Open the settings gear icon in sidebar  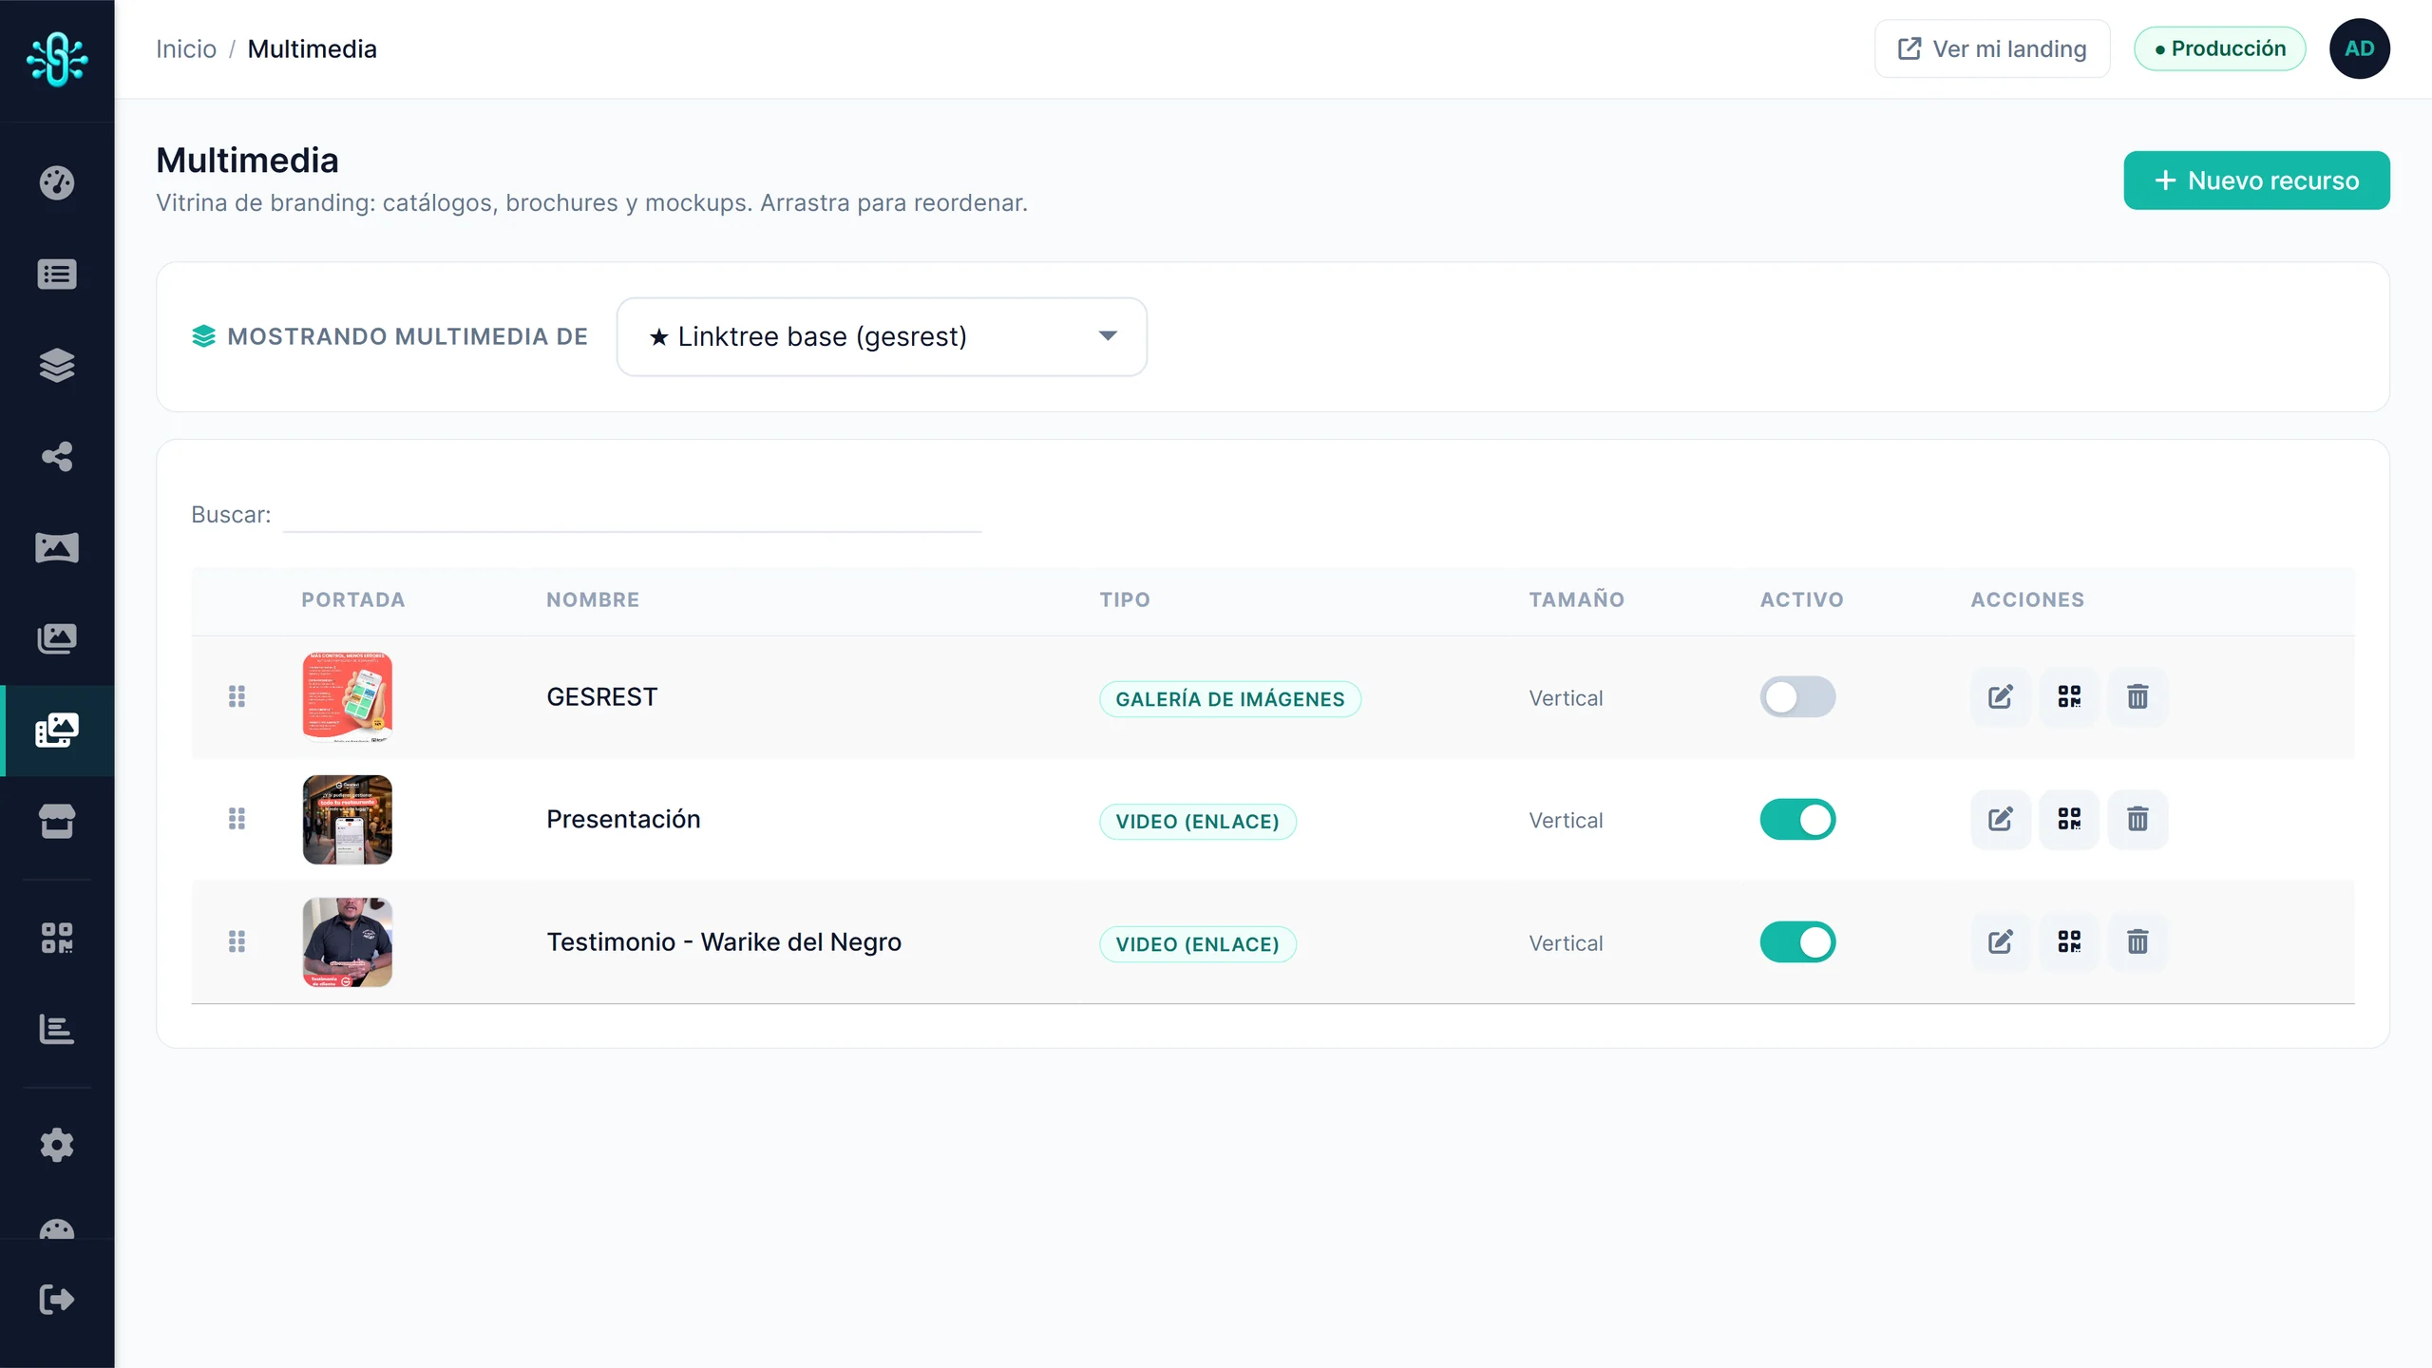[57, 1145]
